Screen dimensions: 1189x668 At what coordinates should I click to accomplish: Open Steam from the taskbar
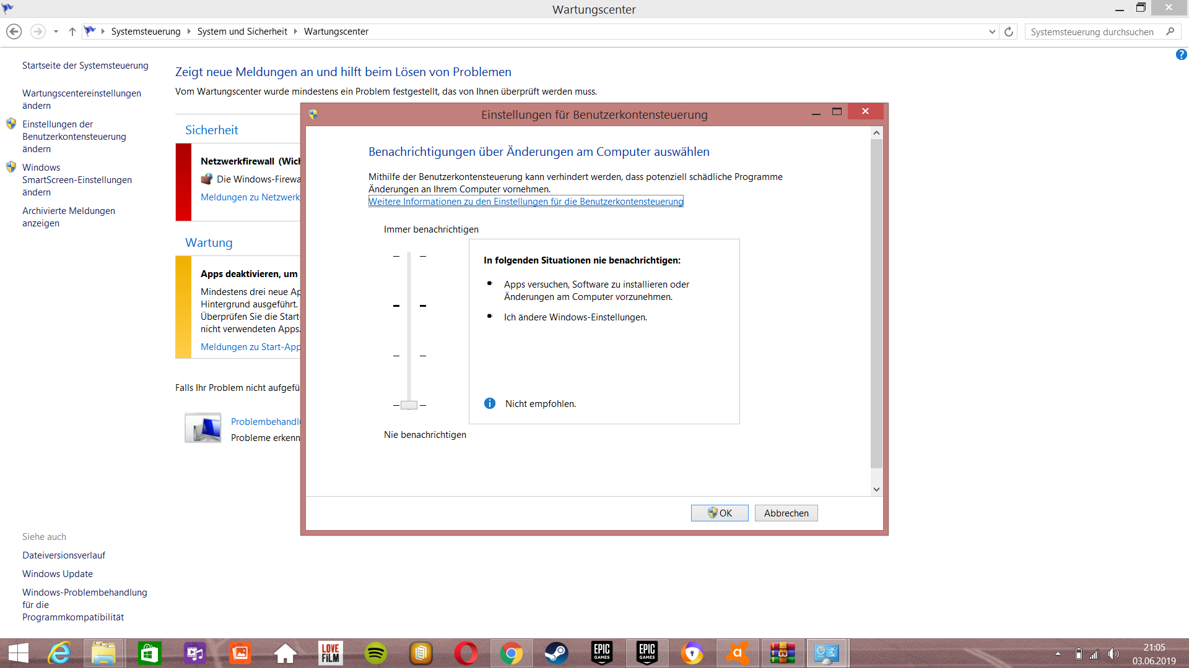tap(556, 653)
